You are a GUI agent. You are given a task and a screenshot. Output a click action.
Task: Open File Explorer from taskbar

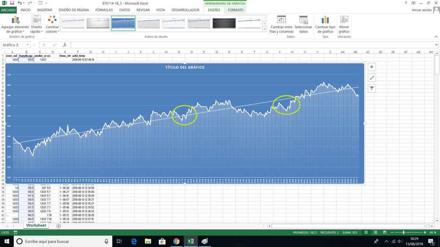click(x=148, y=241)
